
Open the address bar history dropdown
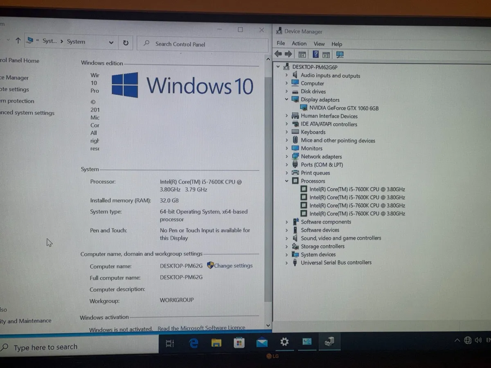click(x=111, y=43)
